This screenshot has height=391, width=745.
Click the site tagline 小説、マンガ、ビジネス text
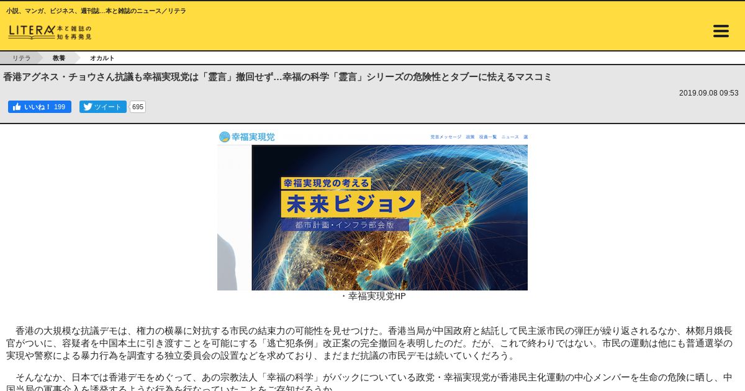pyautogui.click(x=96, y=11)
